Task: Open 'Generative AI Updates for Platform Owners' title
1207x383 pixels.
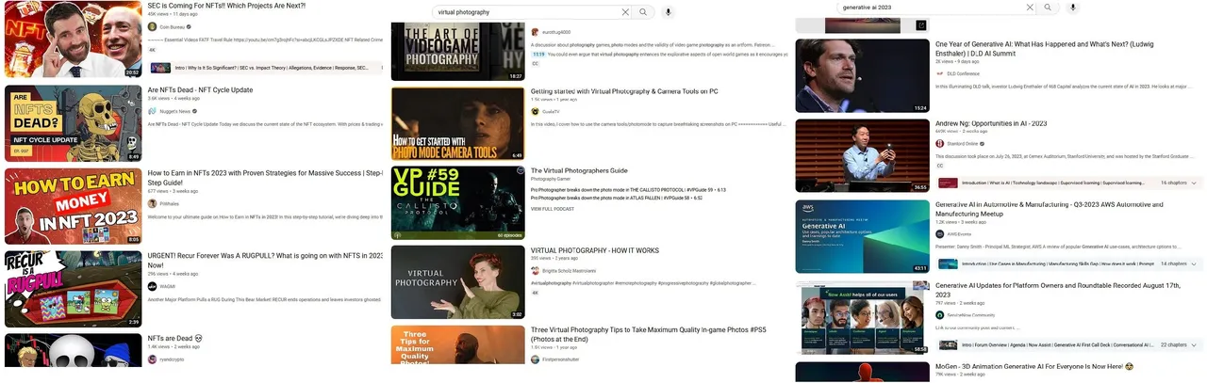Action: (1058, 290)
